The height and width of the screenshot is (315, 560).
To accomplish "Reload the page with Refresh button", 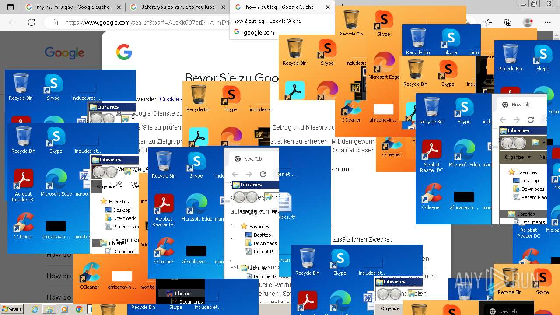I will pyautogui.click(x=31, y=22).
